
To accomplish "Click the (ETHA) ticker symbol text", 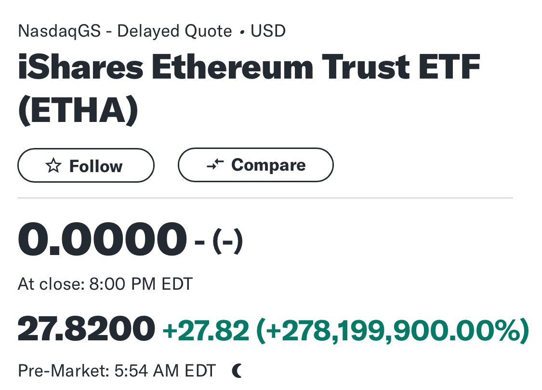I will [78, 110].
